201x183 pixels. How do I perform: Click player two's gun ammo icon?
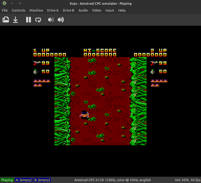[x=154, y=63]
